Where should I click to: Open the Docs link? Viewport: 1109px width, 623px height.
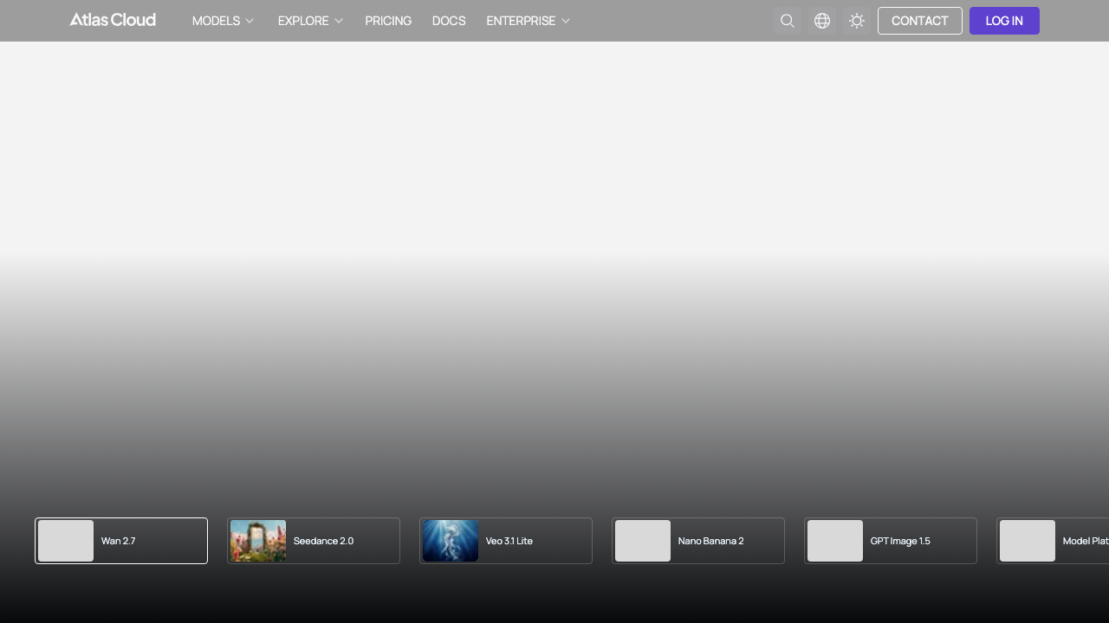pos(449,21)
